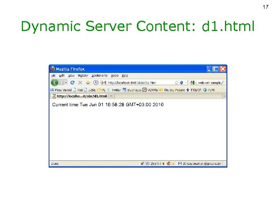The height and width of the screenshot is (207, 276).
Task: Open the VQWiki bookmark
Action: (x=150, y=90)
